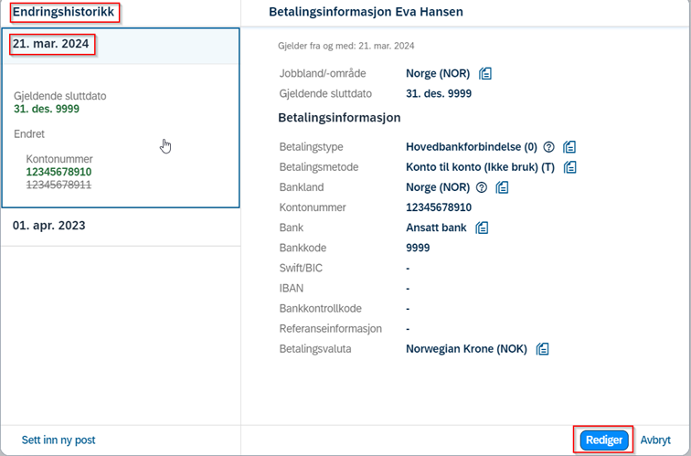Select the 21. mar. 2024 history entry
Viewport: 691px width, 456px height.
121,47
